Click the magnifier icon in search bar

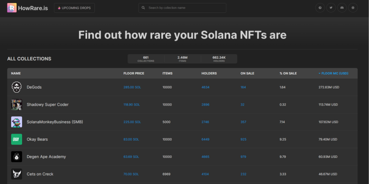click(143, 8)
